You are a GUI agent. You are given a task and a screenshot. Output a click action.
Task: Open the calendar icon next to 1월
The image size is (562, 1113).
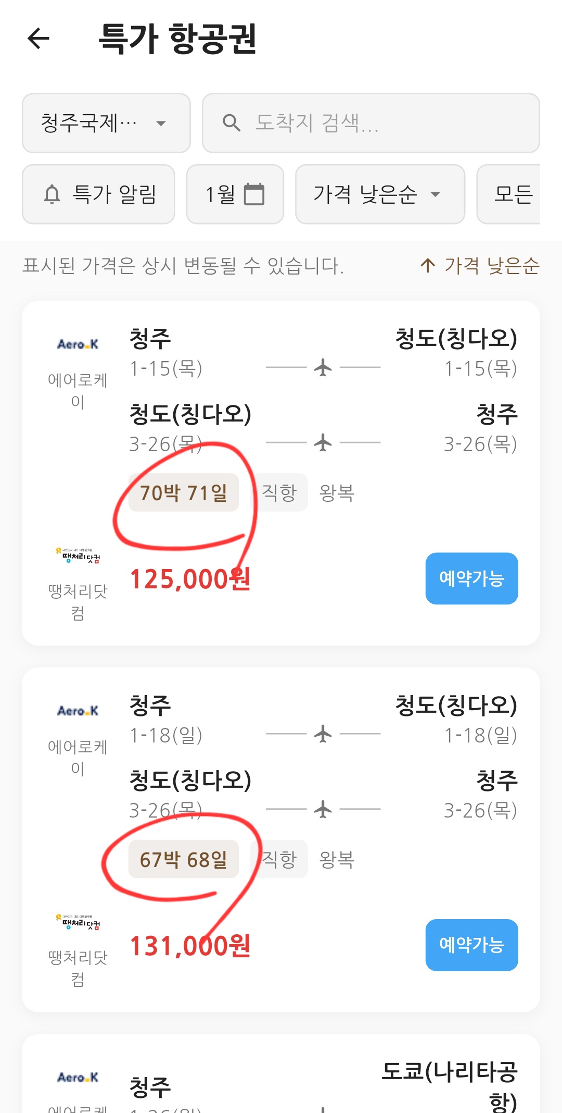click(254, 194)
